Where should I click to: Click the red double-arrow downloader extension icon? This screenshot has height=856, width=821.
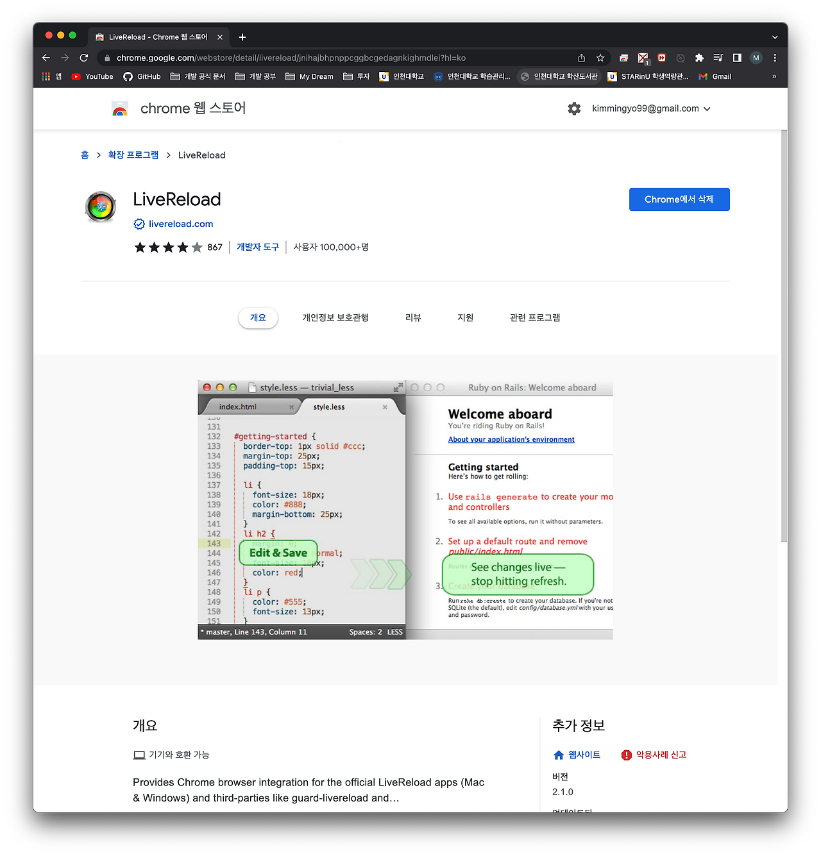[x=662, y=58]
